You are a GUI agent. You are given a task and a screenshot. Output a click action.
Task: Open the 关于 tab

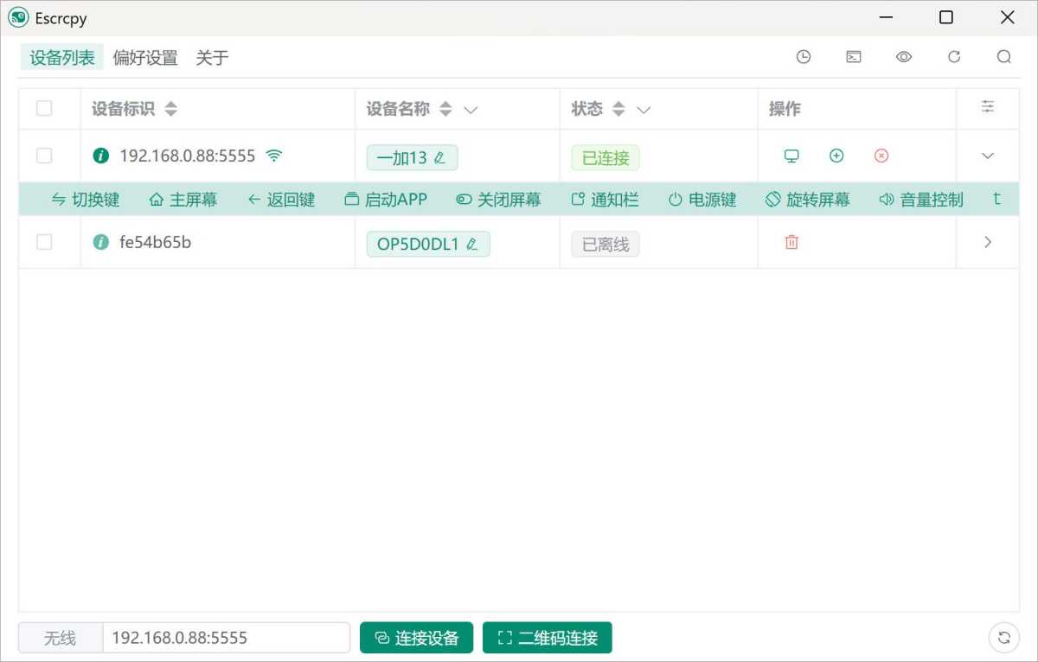coord(212,57)
